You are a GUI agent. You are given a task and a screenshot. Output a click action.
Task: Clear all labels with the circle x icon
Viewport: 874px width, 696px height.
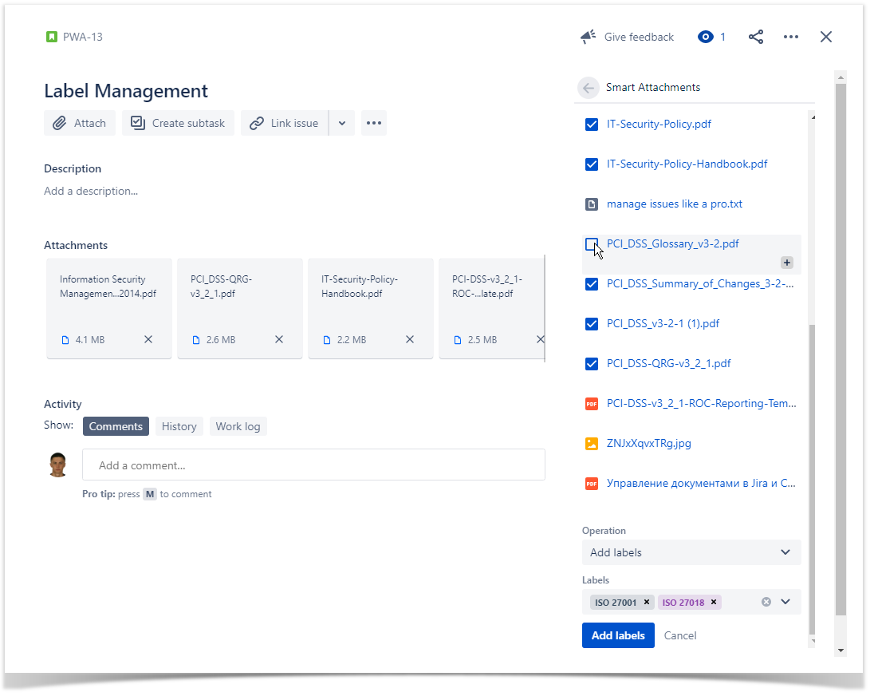[x=766, y=602]
